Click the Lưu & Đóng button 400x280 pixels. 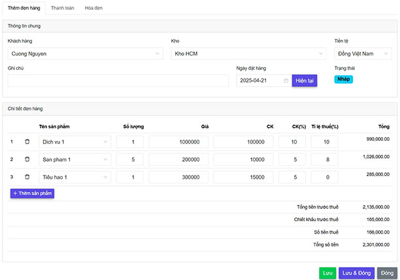click(356, 273)
